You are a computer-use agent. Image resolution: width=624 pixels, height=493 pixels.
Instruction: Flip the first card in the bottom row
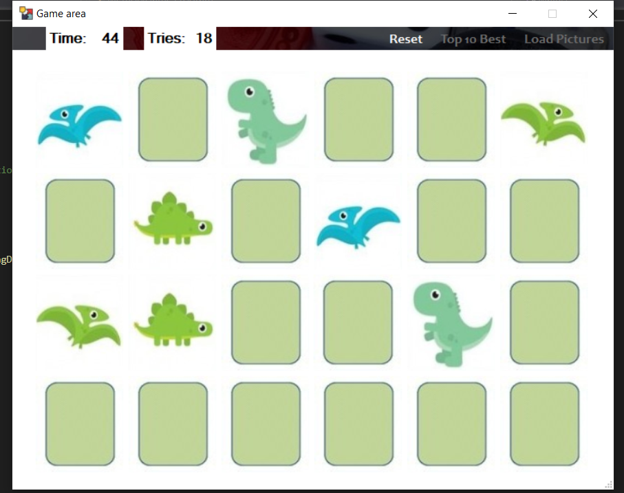click(80, 424)
